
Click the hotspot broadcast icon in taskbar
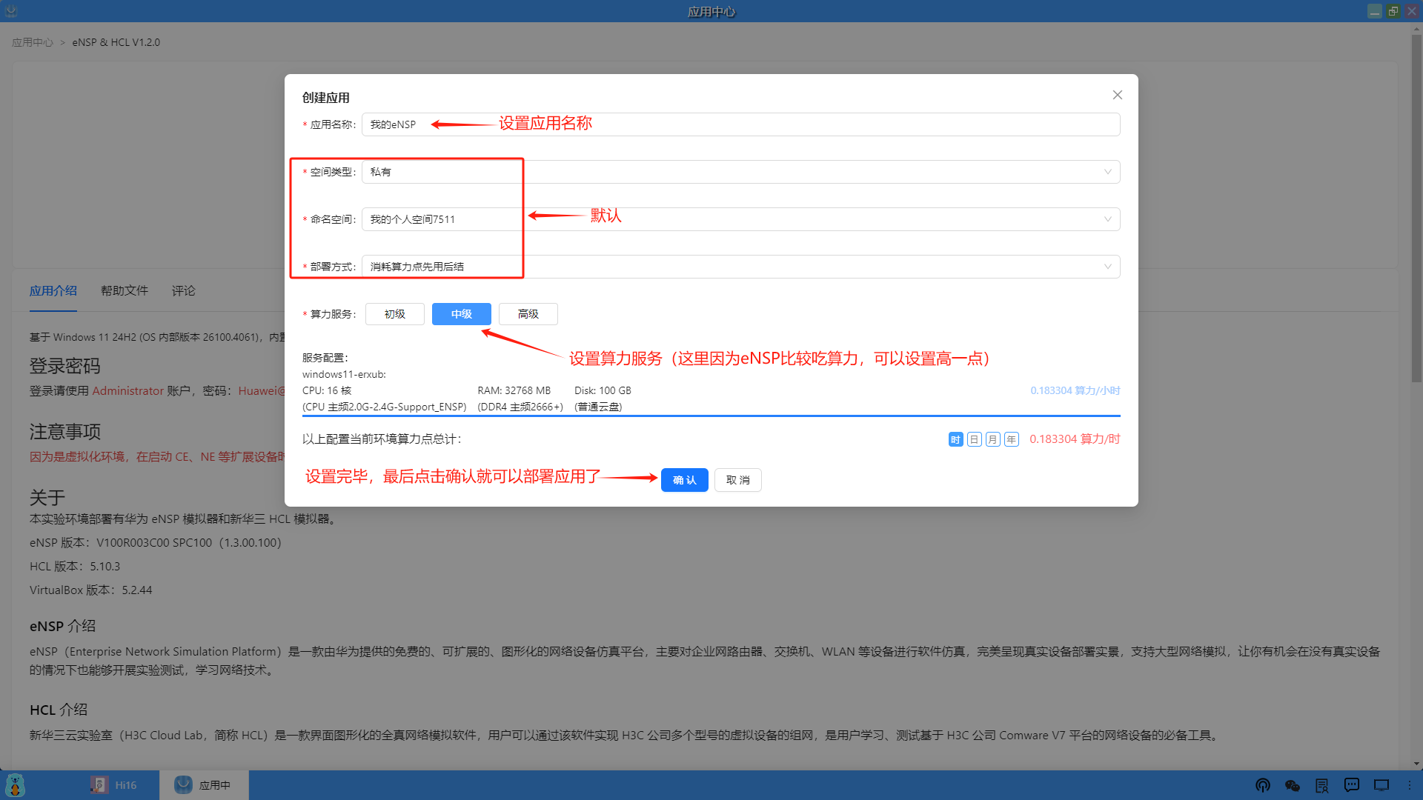[x=1263, y=785]
